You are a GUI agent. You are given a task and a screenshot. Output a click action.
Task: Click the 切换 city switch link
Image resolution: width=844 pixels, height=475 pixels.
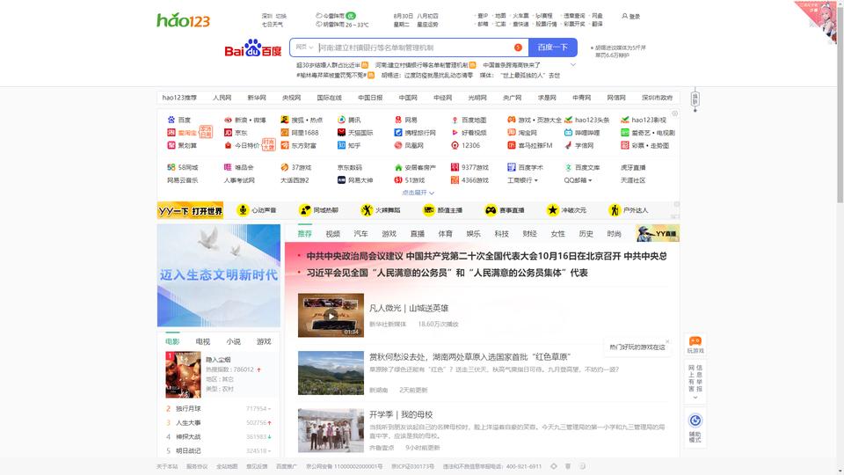pos(281,16)
